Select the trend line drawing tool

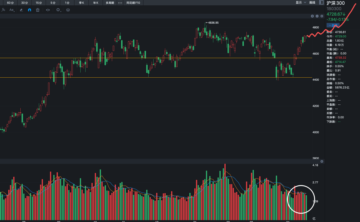pos(3,10)
